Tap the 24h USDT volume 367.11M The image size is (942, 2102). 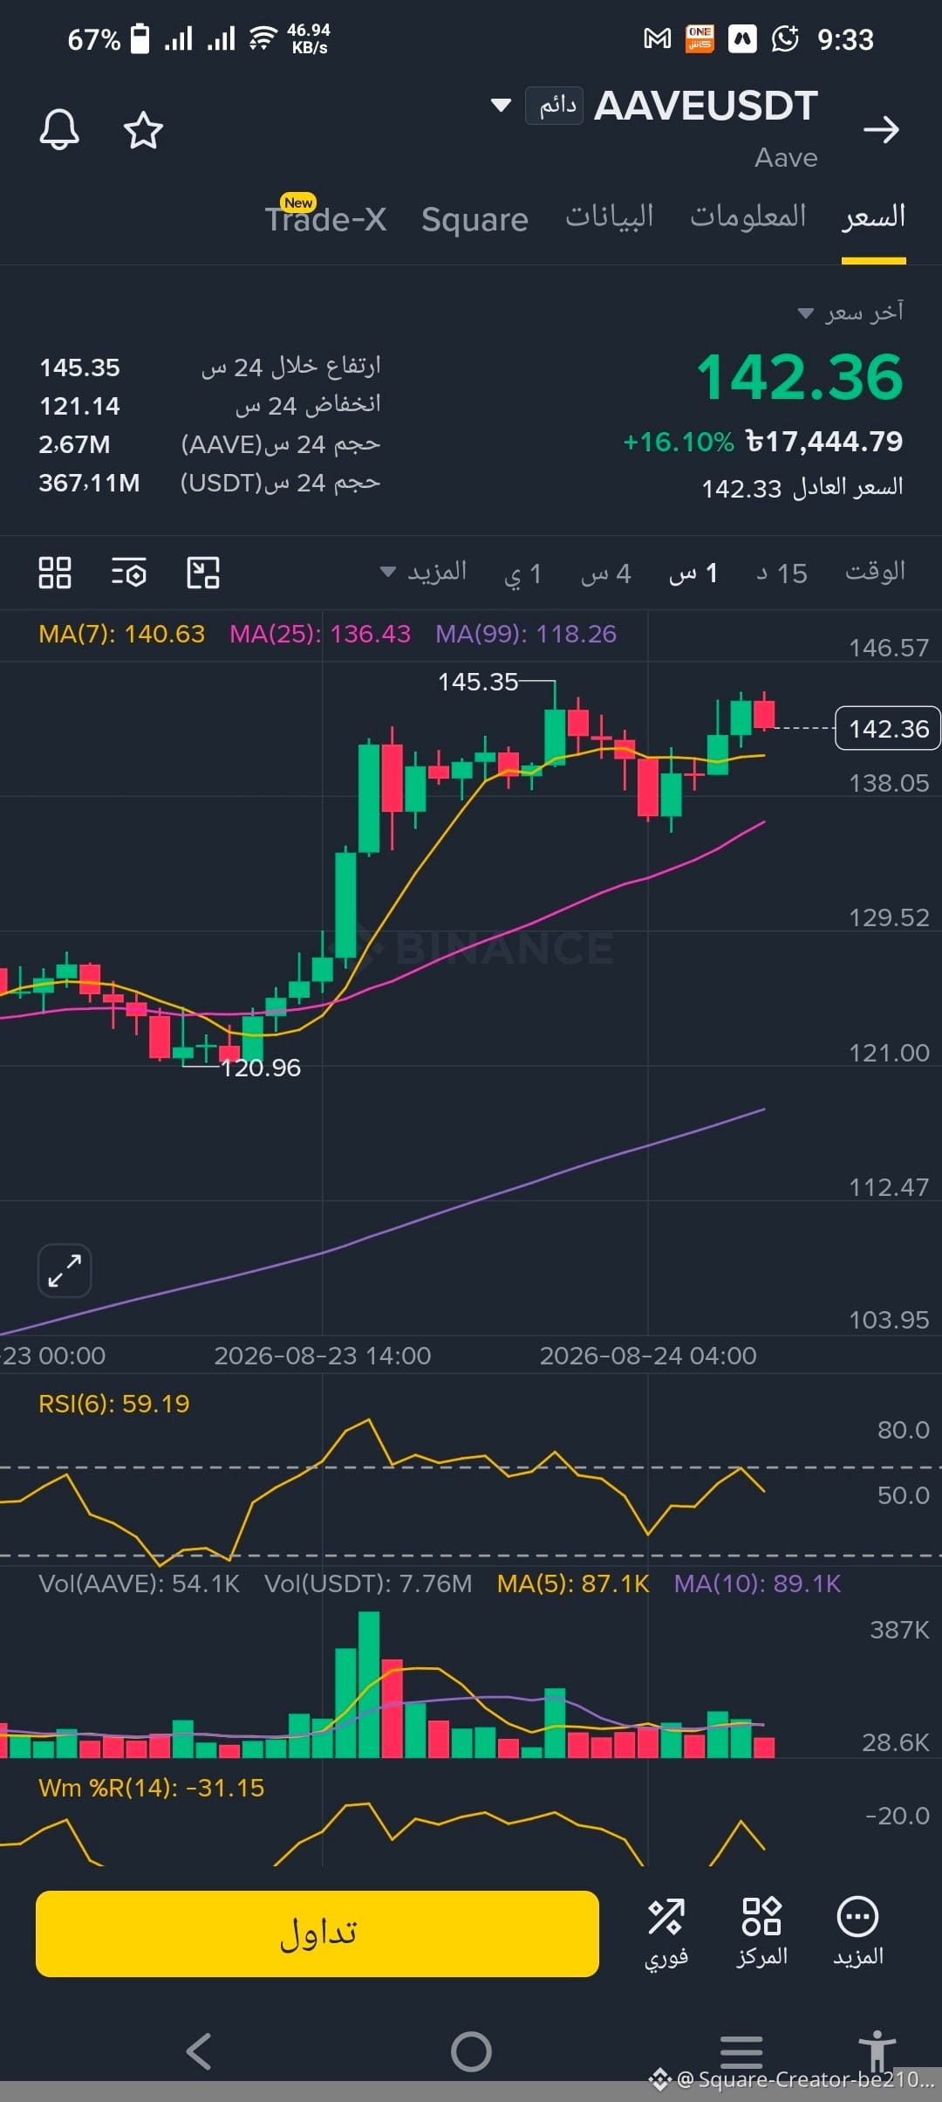89,483
